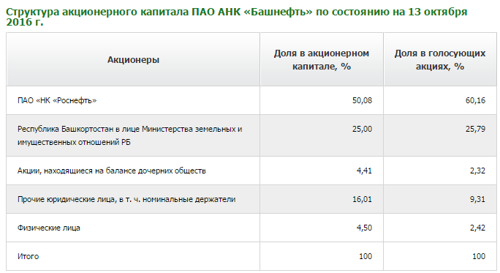Click the Доля в акционерном капитале header
The image size is (500, 273).
click(x=322, y=60)
